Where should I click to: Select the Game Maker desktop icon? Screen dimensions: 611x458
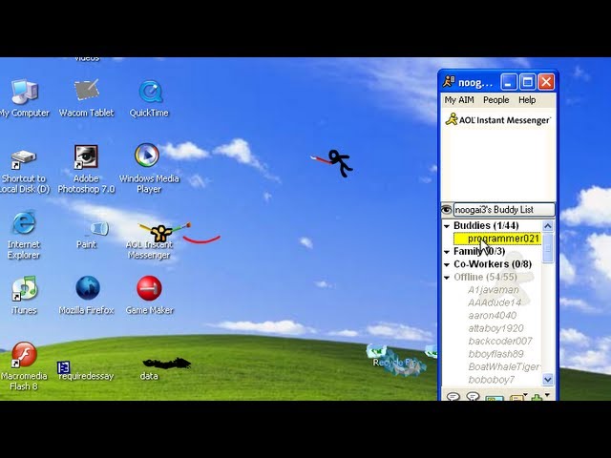[x=149, y=288]
